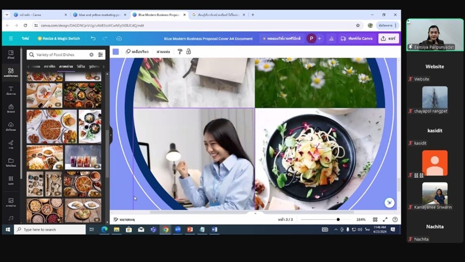Clear the elements search query

tap(91, 55)
